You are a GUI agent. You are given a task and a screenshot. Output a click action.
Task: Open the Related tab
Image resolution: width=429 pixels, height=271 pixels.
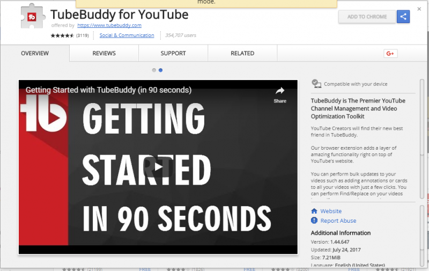[242, 53]
